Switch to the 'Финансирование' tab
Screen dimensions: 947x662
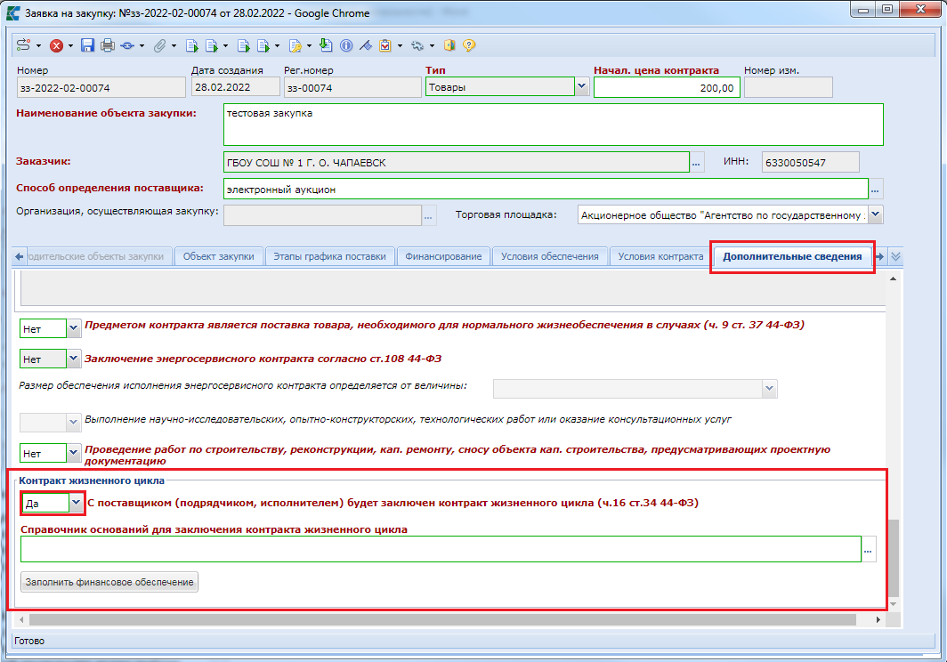click(x=443, y=256)
